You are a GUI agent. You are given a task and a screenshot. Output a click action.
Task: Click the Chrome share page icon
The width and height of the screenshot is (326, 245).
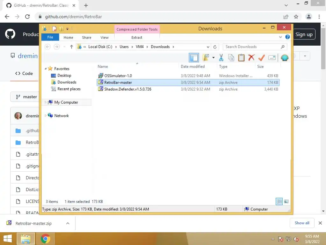pos(286,17)
